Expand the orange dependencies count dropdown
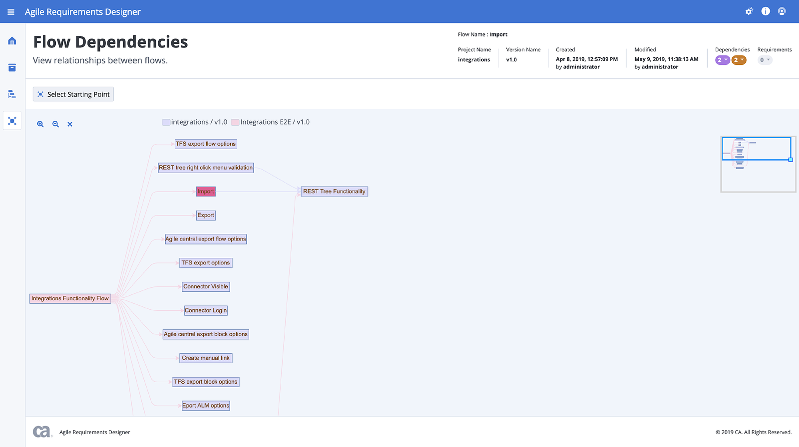This screenshot has height=447, width=799. [x=739, y=60]
